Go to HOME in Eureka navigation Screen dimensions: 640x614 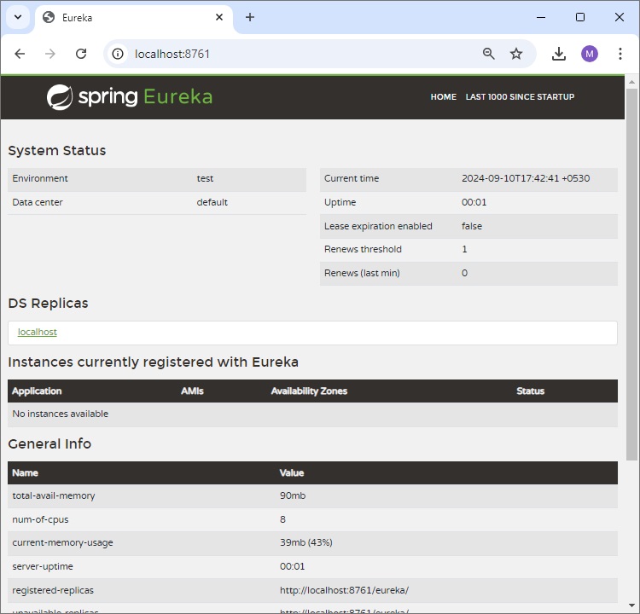click(x=443, y=97)
